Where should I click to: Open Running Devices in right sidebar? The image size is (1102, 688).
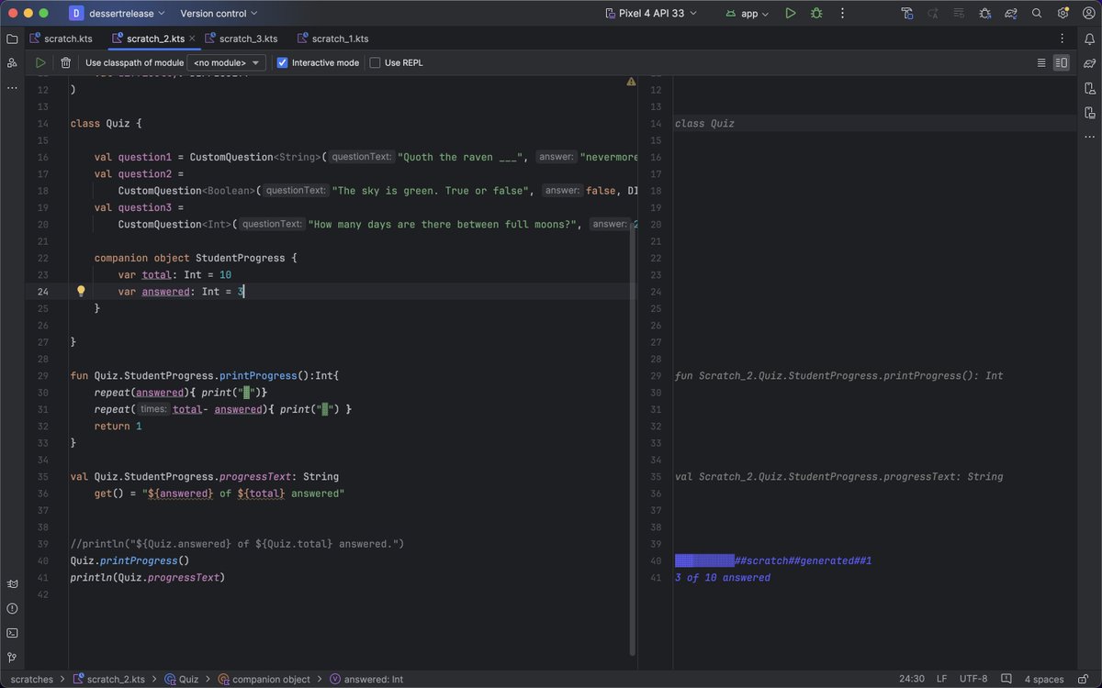tap(1089, 114)
